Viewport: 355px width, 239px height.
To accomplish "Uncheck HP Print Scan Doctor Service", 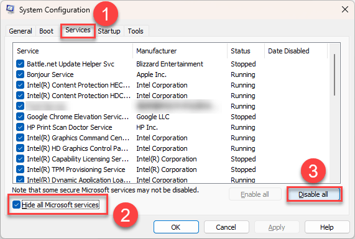I will [x=20, y=127].
